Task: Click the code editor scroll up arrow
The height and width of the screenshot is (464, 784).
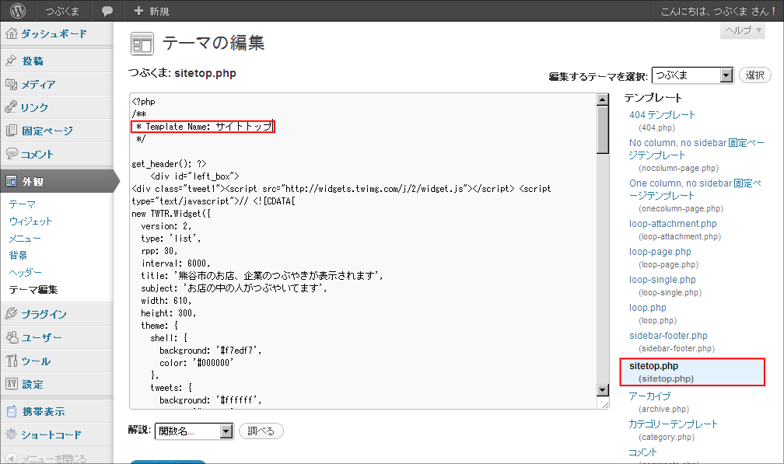Action: [x=603, y=99]
